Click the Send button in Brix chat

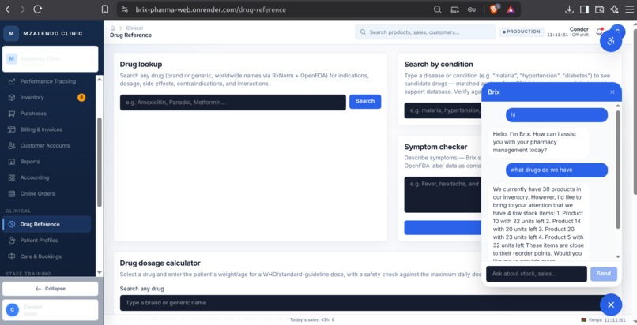(x=604, y=274)
